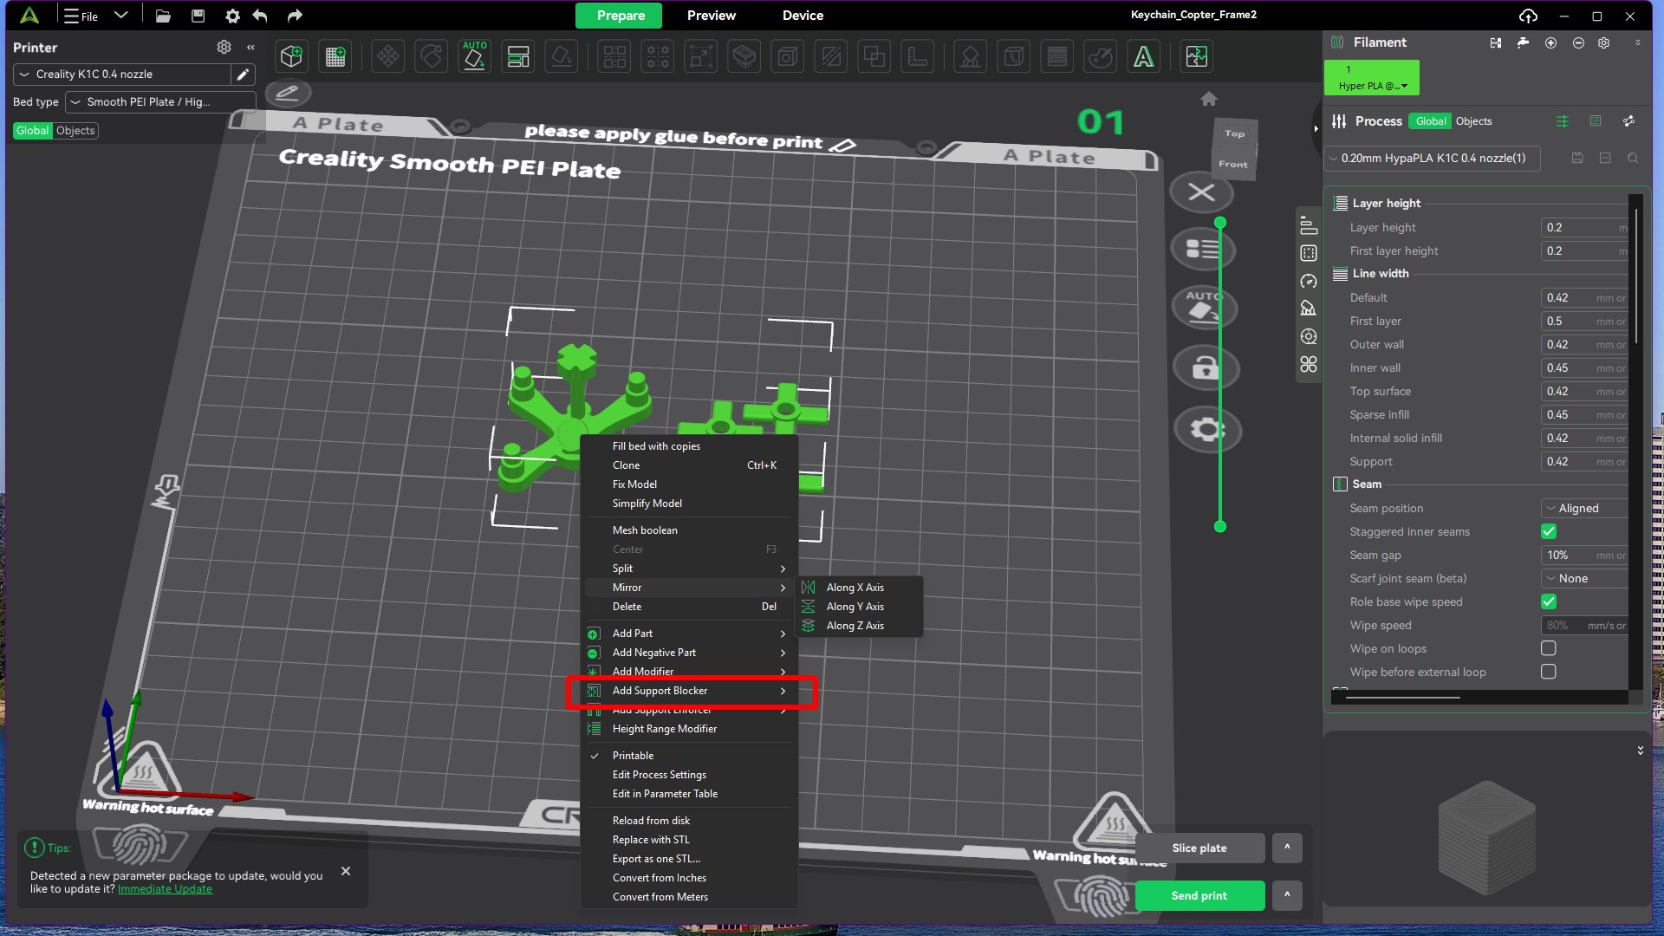
Task: Select the Scale tool icon
Action: point(701,57)
